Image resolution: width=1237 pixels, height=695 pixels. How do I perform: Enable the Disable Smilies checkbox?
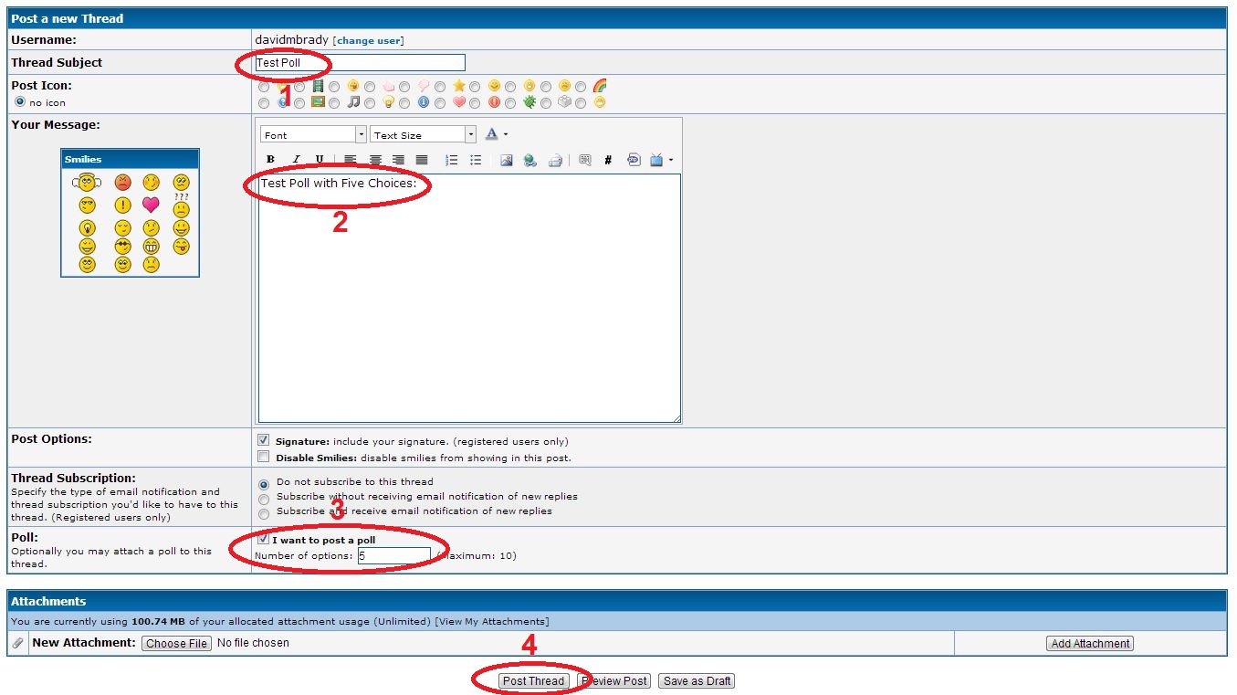tap(264, 457)
